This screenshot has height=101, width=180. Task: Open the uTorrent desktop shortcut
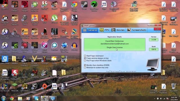click(x=54, y=19)
